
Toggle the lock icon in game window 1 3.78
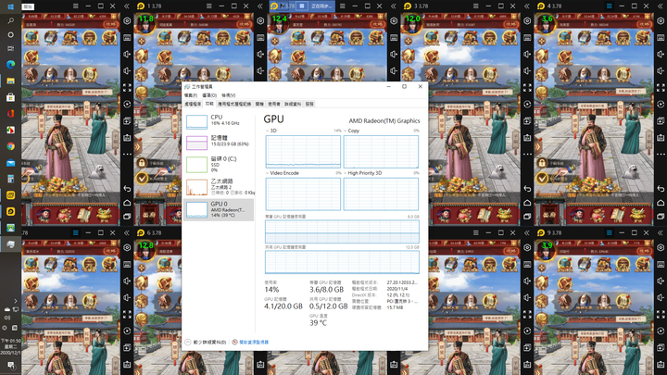[142, 162]
